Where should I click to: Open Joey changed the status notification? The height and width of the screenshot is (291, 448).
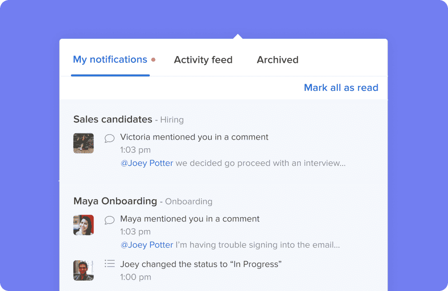[x=201, y=264]
